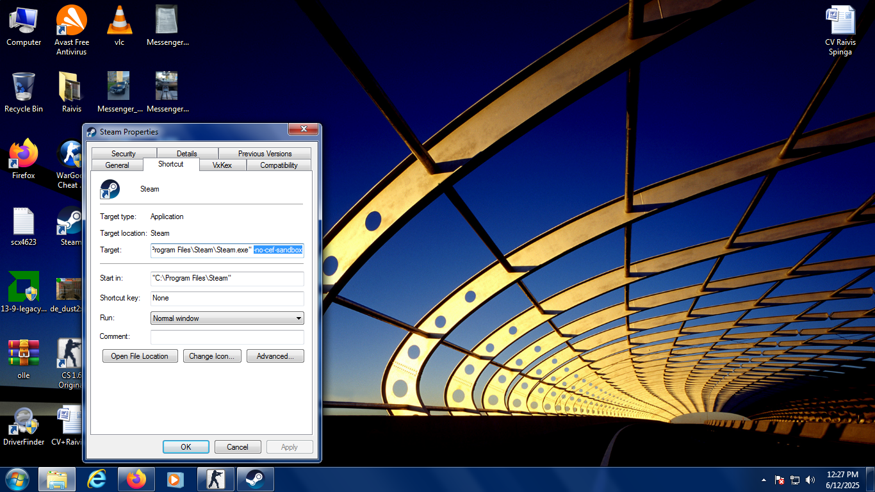Click the Open File Location button
Screen dimensions: 875x492
(140, 356)
